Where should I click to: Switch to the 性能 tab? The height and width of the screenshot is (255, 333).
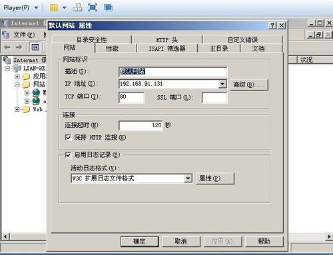point(116,48)
